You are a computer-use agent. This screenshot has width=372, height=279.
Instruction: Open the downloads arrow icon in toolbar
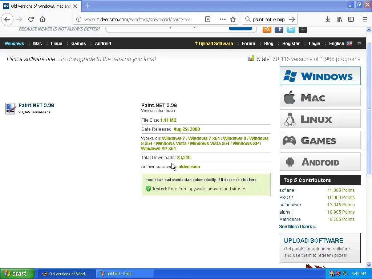(x=328, y=19)
